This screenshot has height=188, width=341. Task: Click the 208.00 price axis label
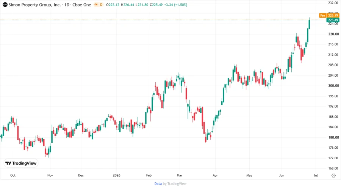coord(333,65)
